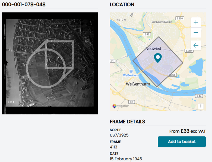Screen dimensions: 212x162
Task: Click the black Weißenthurm town label
Action: point(138,84)
